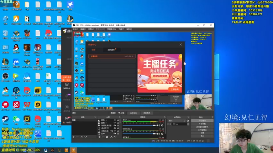
Task: Undock the 控件 panel via header icon
Action: 212,117
